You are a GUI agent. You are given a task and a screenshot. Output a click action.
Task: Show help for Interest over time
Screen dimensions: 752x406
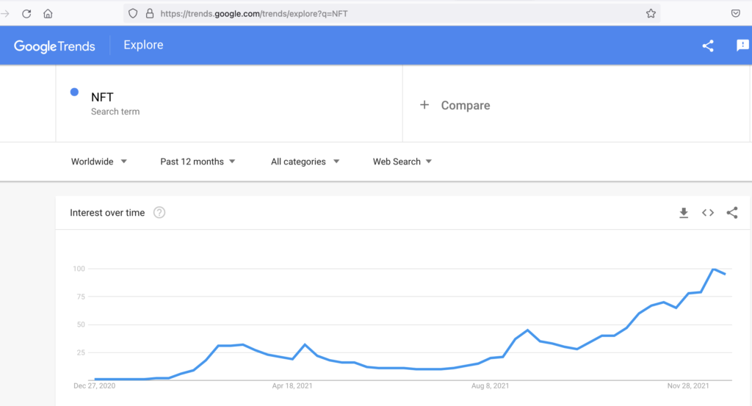pyautogui.click(x=159, y=212)
